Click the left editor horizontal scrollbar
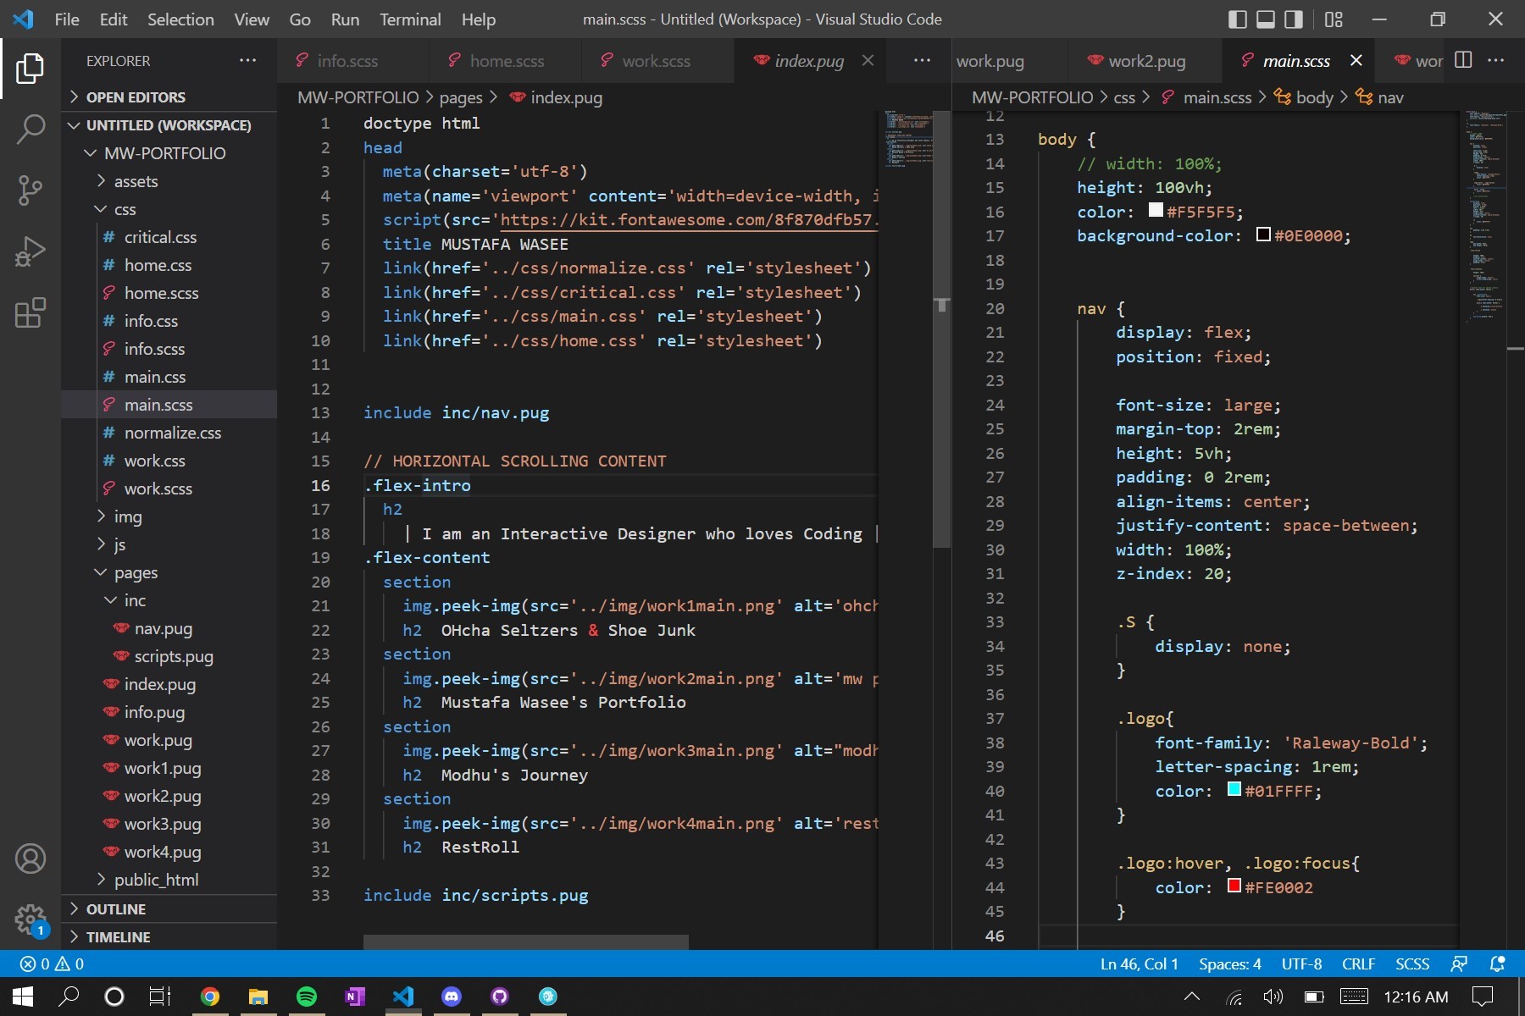 tap(525, 942)
